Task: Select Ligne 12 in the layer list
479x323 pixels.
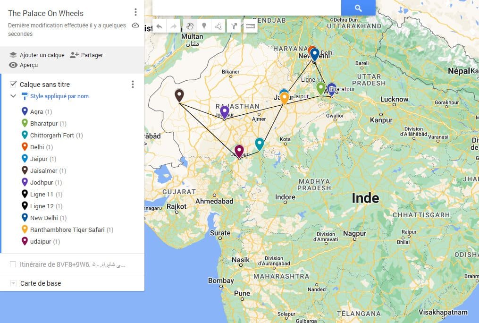Action: [x=42, y=206]
